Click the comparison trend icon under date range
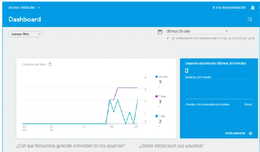The image size is (260, 152). click(168, 38)
